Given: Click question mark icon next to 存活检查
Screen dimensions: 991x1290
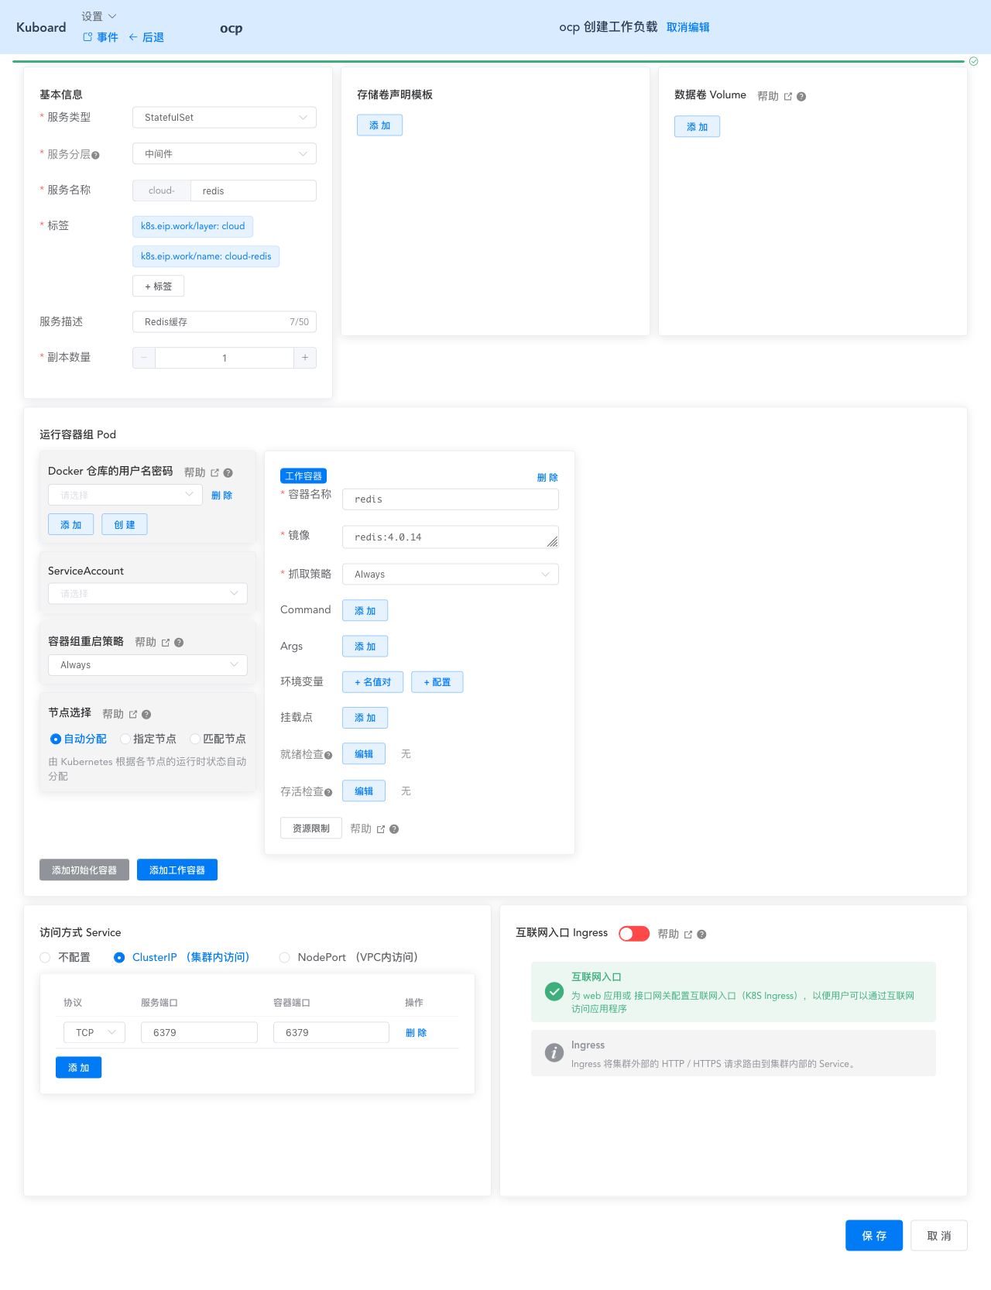Looking at the screenshot, I should click(328, 793).
